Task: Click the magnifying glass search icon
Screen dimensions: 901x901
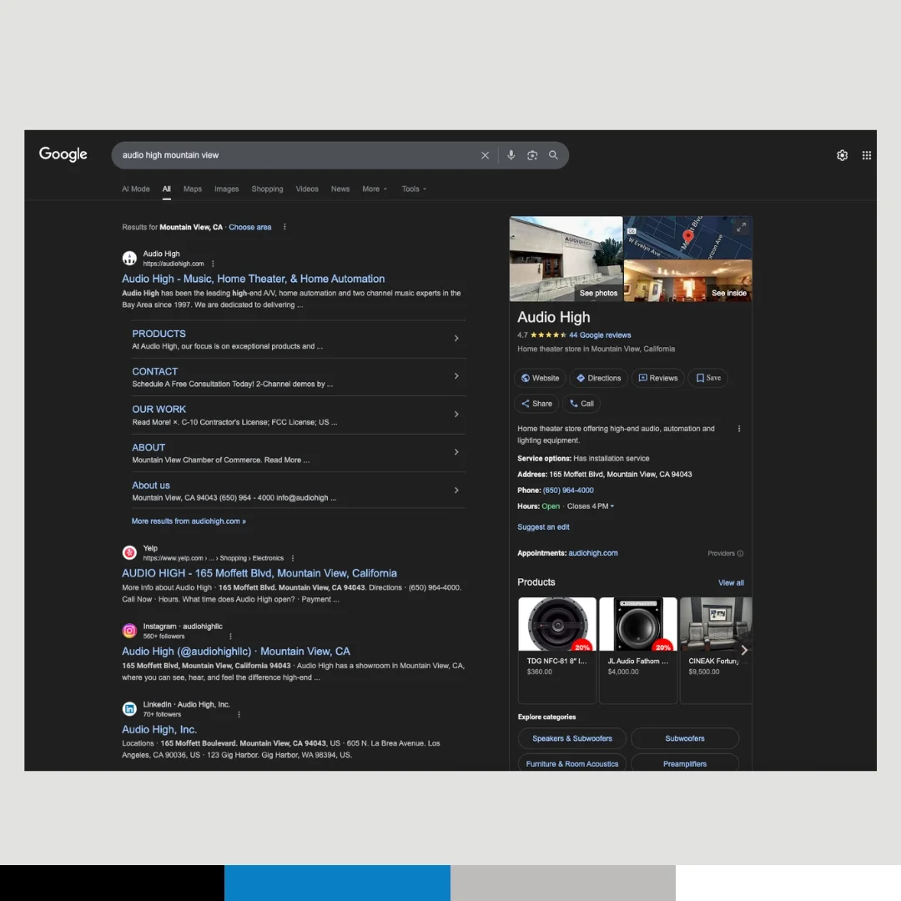Action: coord(553,155)
